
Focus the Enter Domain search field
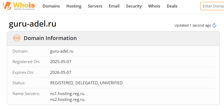[x=213, y=6]
